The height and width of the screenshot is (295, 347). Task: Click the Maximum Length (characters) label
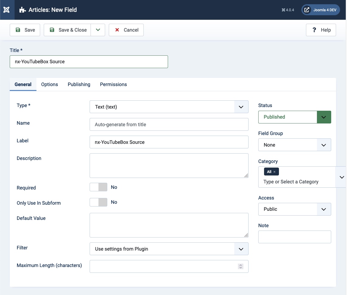49,265
